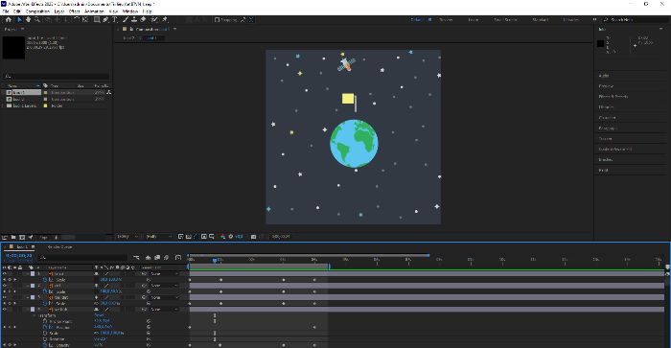The image size is (671, 348).
Task: Switch to the Small Screen workspace
Action: tap(505, 20)
